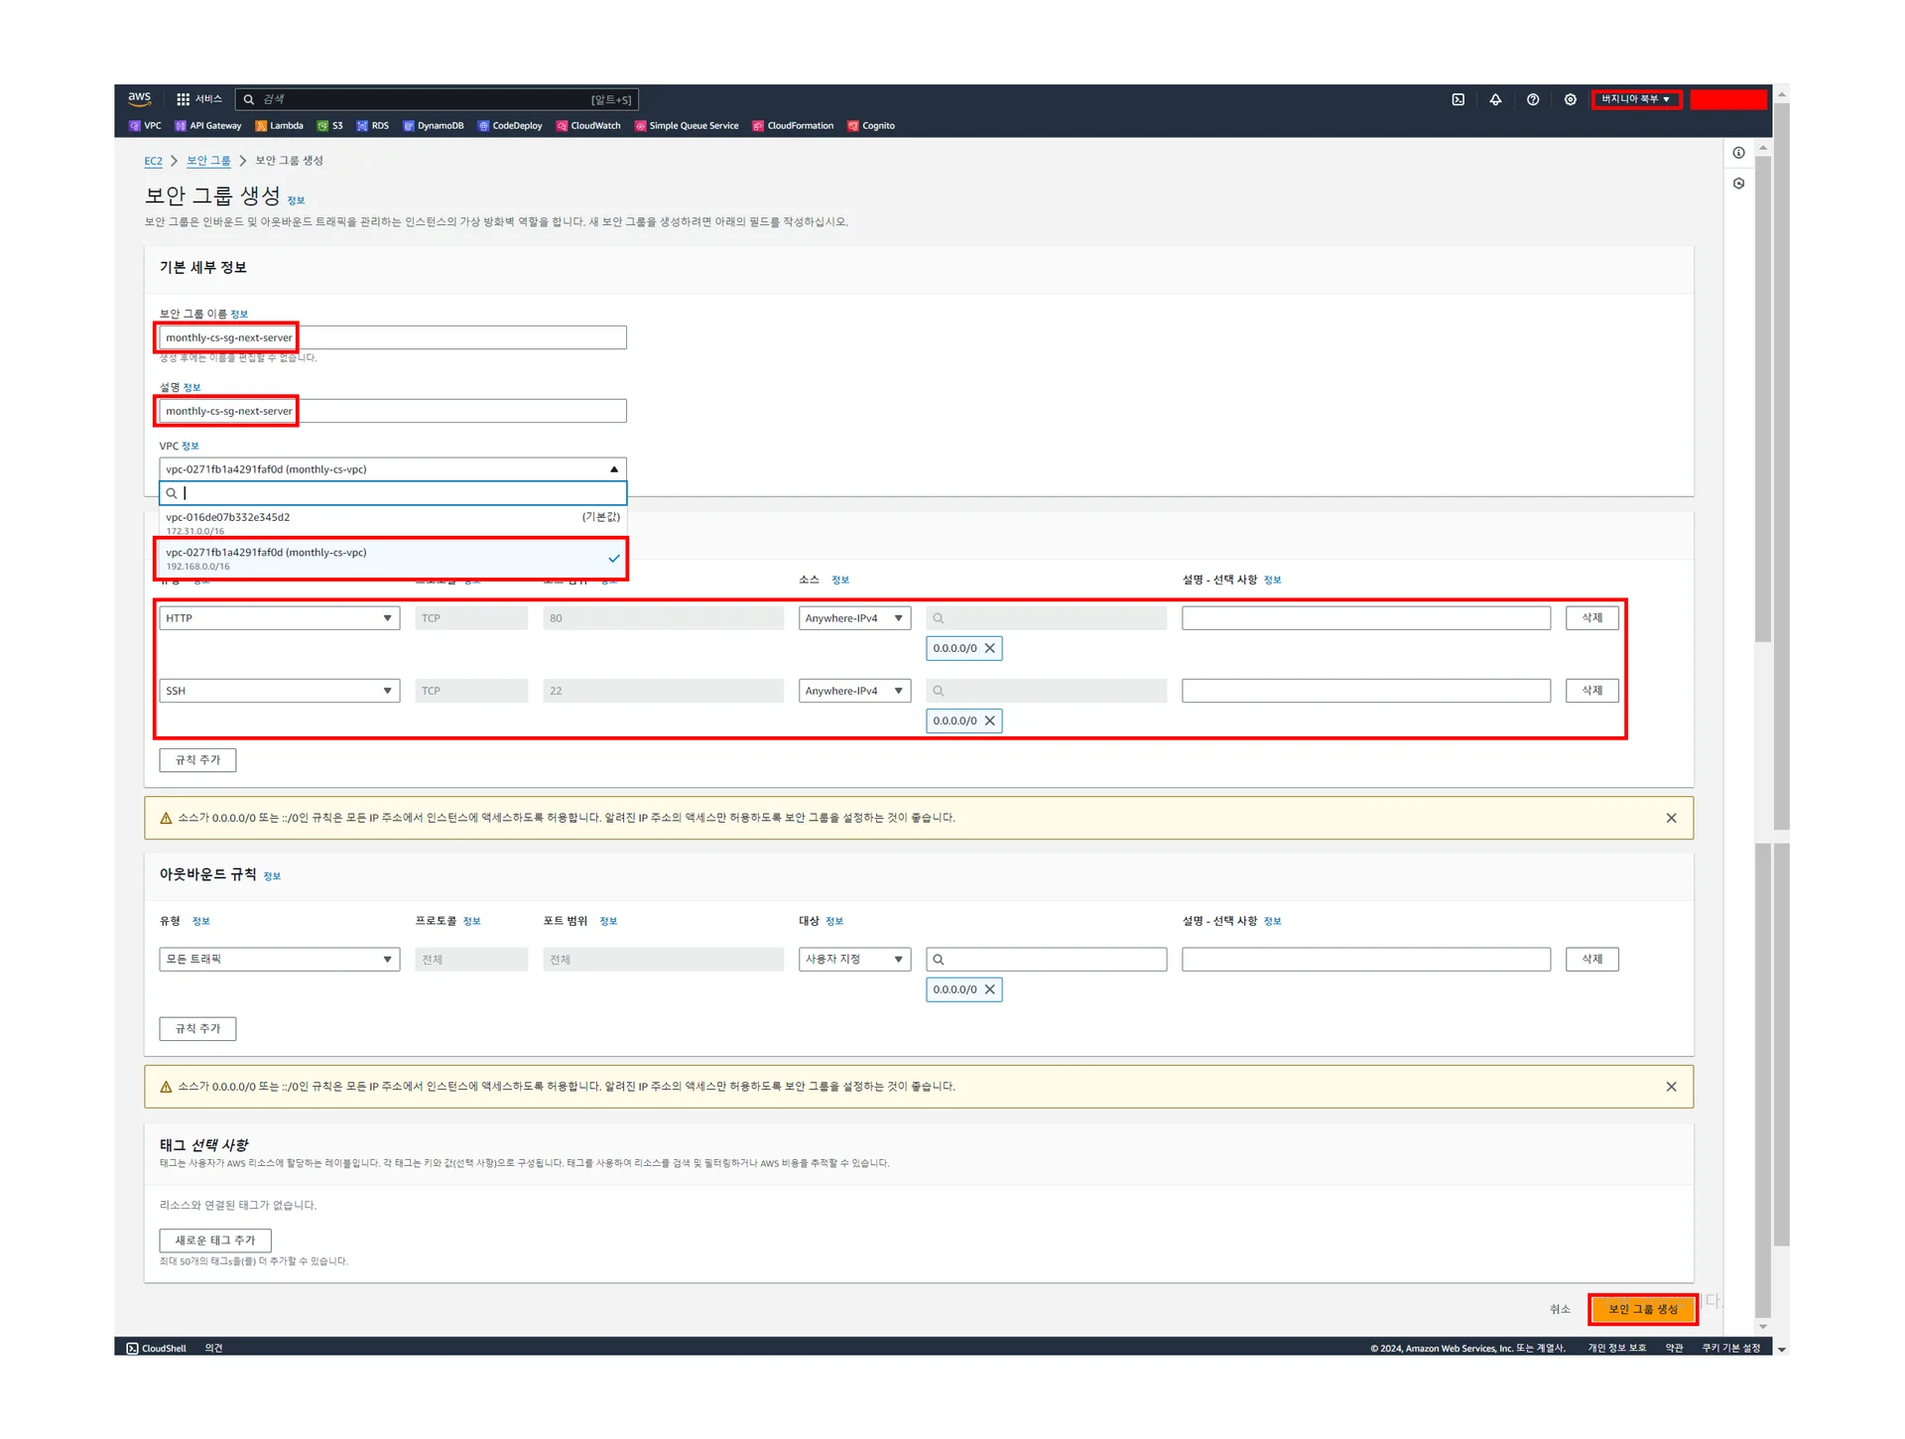Click 규칙 추가 under inbound rules

(197, 760)
